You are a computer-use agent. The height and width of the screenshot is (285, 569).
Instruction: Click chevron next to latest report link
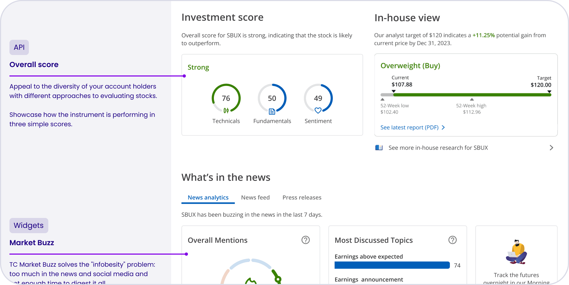click(x=443, y=128)
